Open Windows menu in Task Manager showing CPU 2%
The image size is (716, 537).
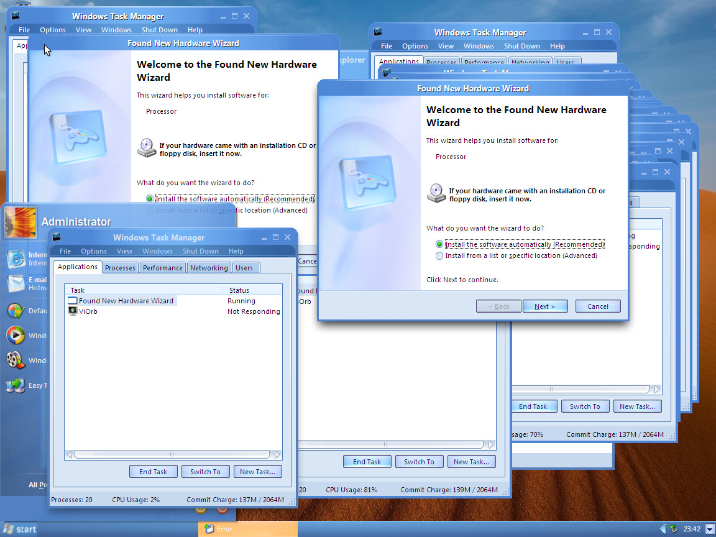157,251
